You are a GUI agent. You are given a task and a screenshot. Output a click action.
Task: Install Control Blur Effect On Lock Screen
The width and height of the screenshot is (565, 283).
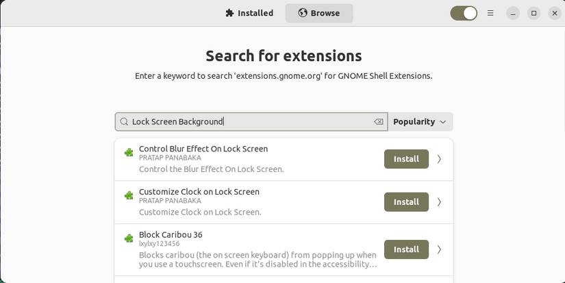click(x=406, y=159)
